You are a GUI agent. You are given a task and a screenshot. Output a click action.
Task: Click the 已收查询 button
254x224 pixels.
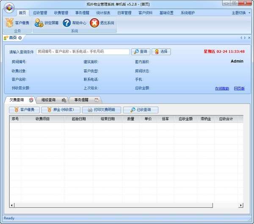pos(141,110)
